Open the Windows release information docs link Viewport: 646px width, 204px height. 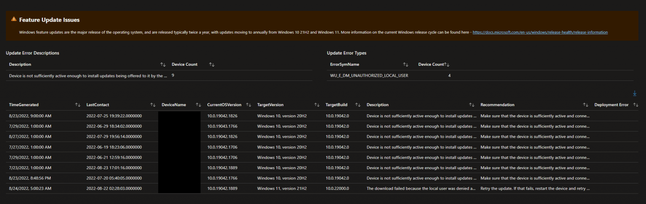(540, 32)
